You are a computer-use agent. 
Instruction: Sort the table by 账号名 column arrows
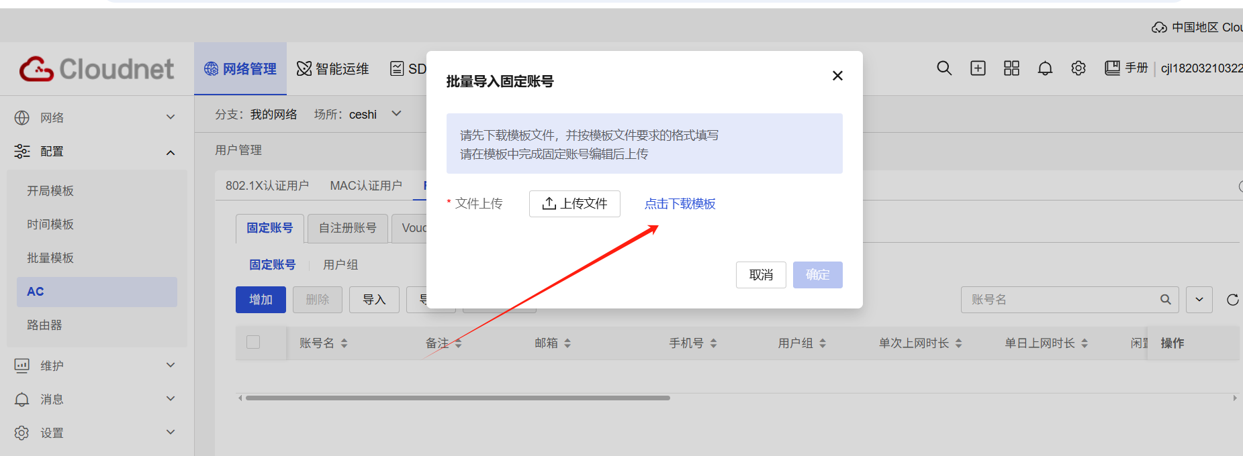(x=344, y=343)
